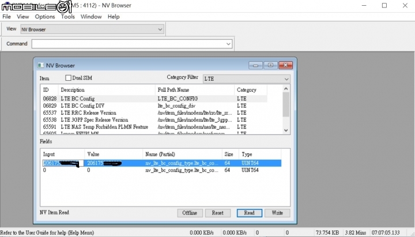This screenshot has width=415, height=237.
Task: Click the NV Browser window icon
Action: tap(40, 65)
